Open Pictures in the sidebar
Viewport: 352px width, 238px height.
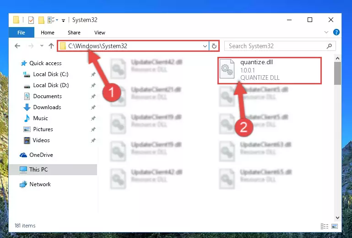[x=38, y=129]
